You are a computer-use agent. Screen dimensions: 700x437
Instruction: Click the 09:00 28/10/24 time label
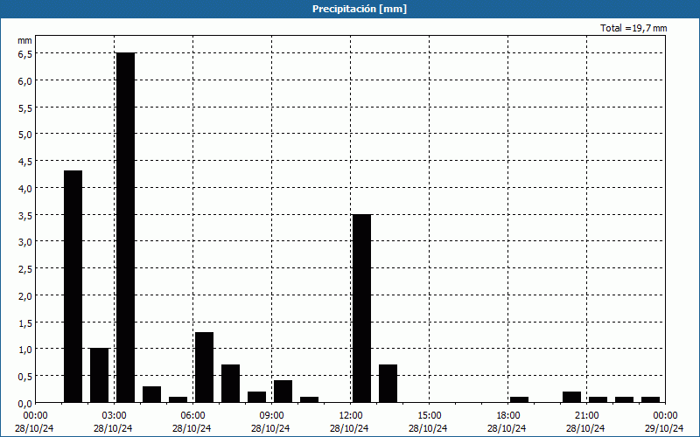coord(271,422)
